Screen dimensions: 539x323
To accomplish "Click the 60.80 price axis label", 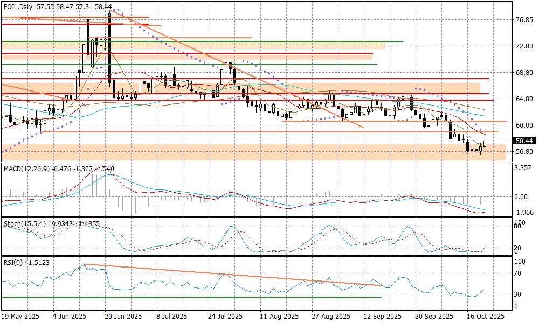I will tap(524, 125).
